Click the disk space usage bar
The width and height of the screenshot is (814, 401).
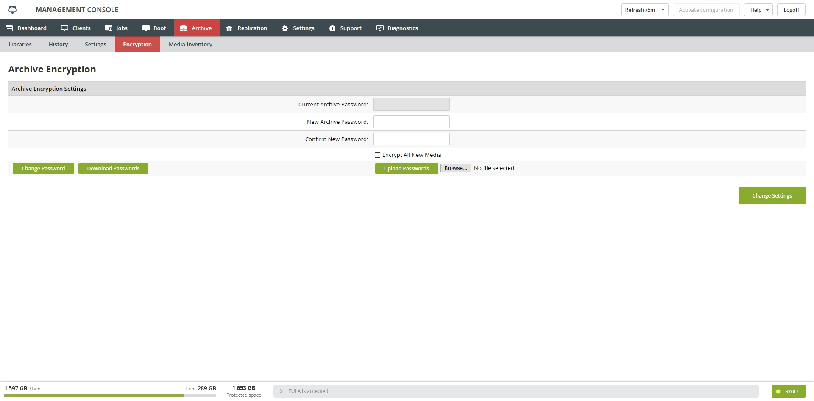110,395
